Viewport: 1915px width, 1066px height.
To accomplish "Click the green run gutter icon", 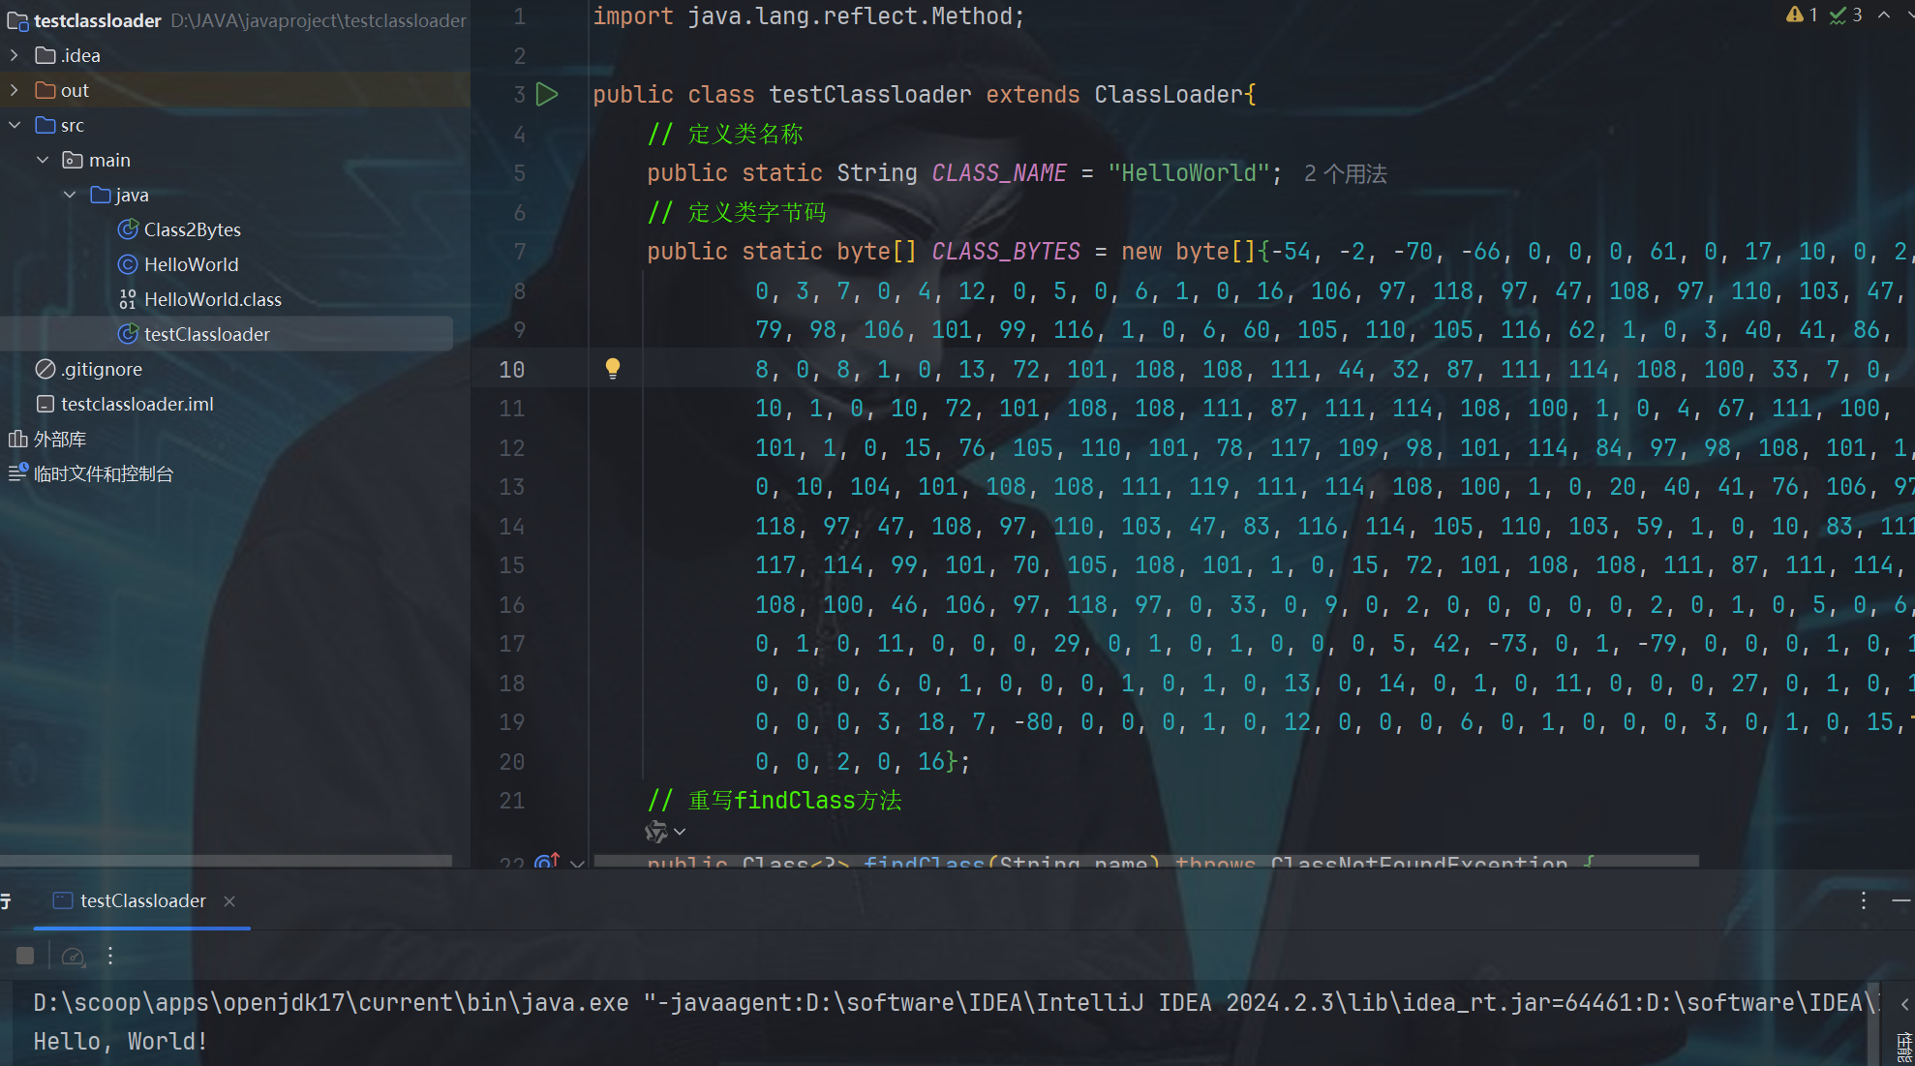I will click(x=547, y=94).
